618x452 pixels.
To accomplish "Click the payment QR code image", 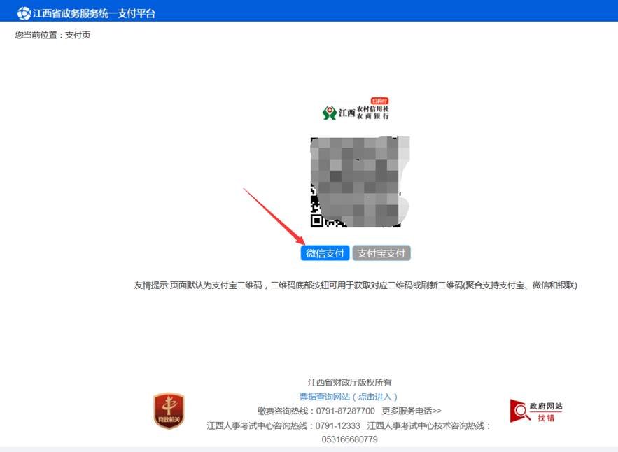I will (359, 182).
